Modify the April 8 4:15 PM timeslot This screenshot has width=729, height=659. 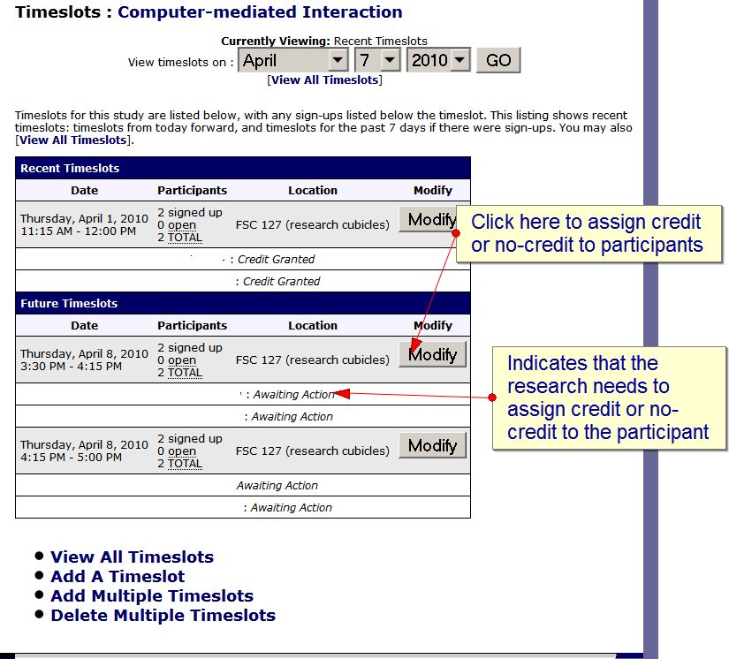432,445
